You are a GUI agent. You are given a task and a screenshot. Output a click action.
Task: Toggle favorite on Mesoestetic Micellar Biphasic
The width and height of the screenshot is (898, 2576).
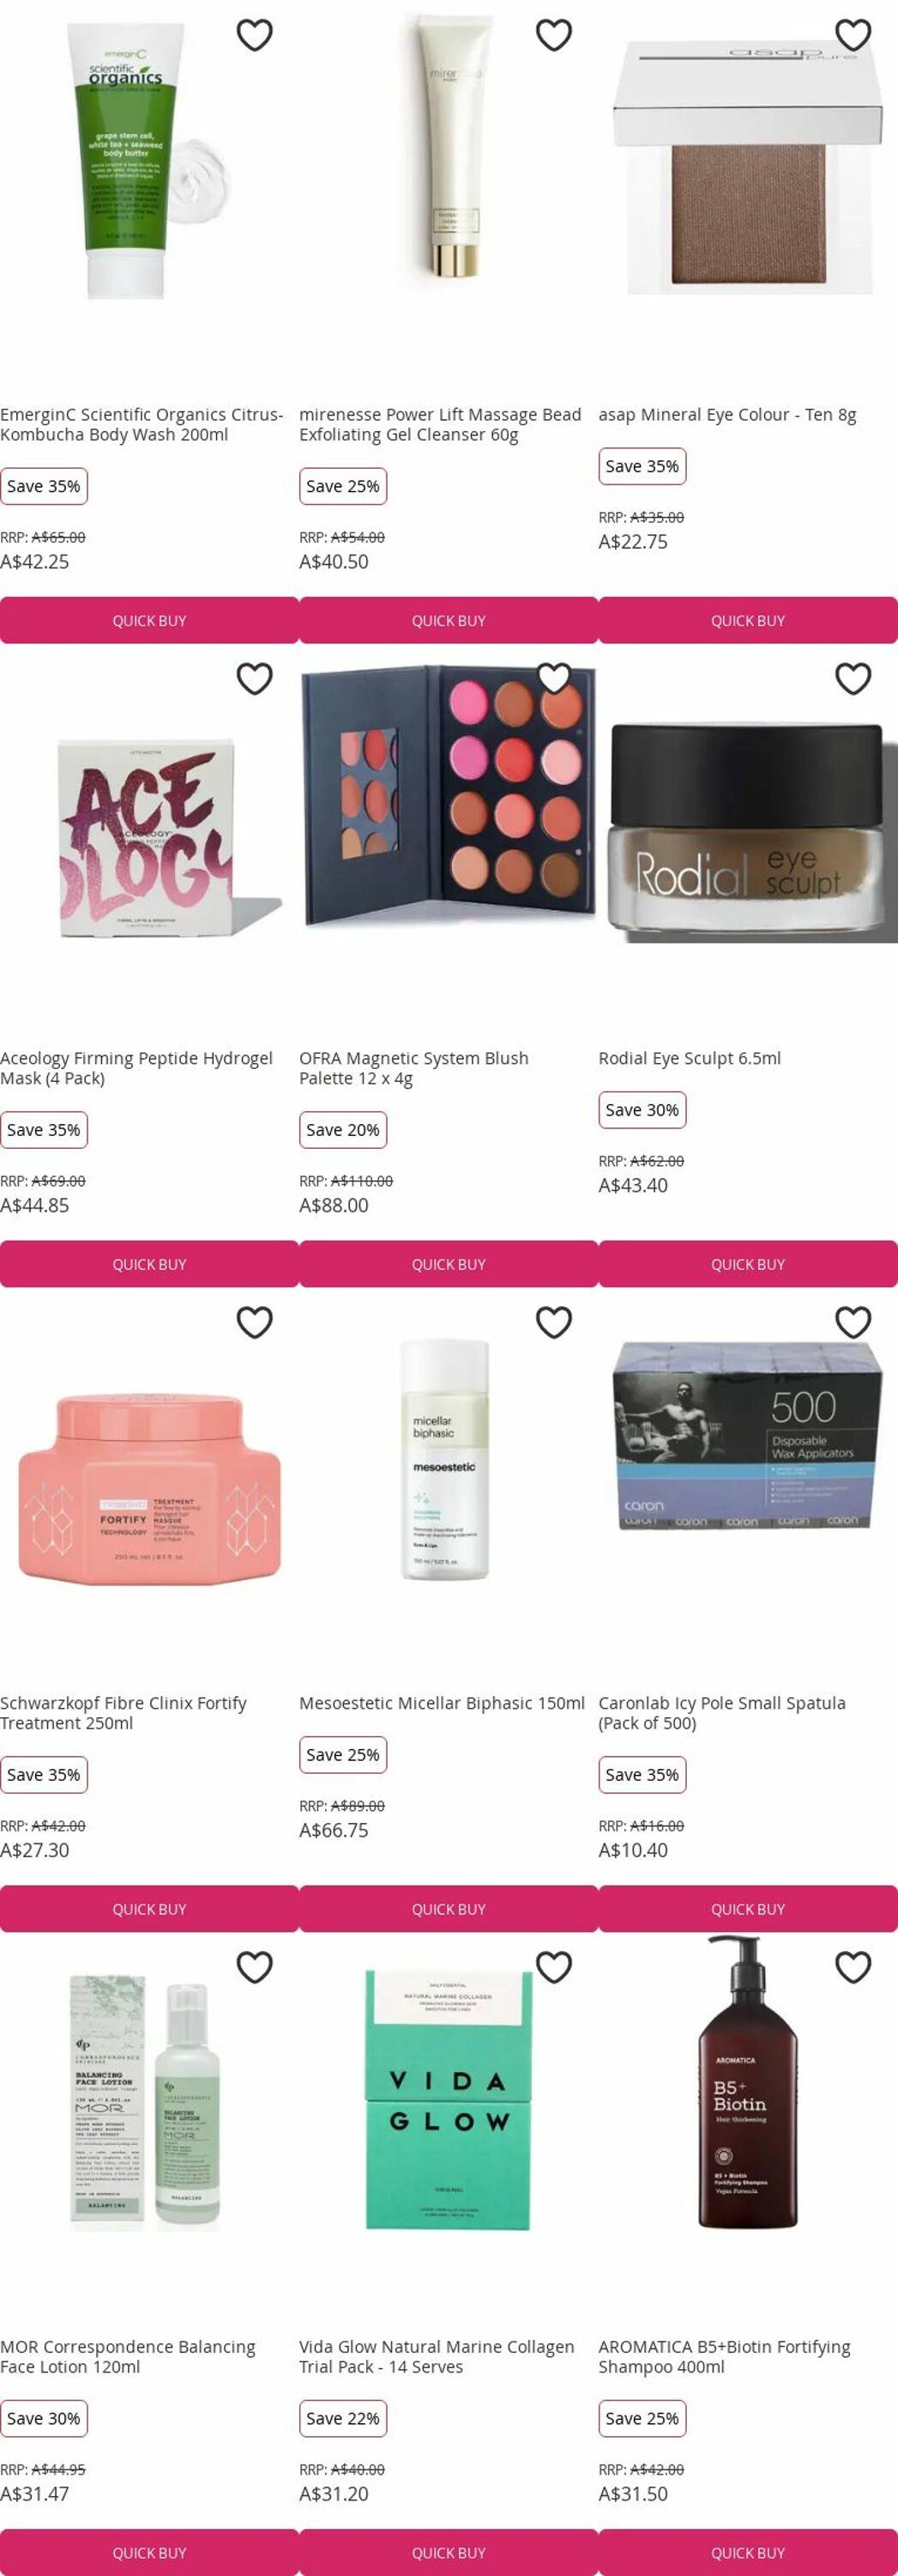[x=553, y=1323]
